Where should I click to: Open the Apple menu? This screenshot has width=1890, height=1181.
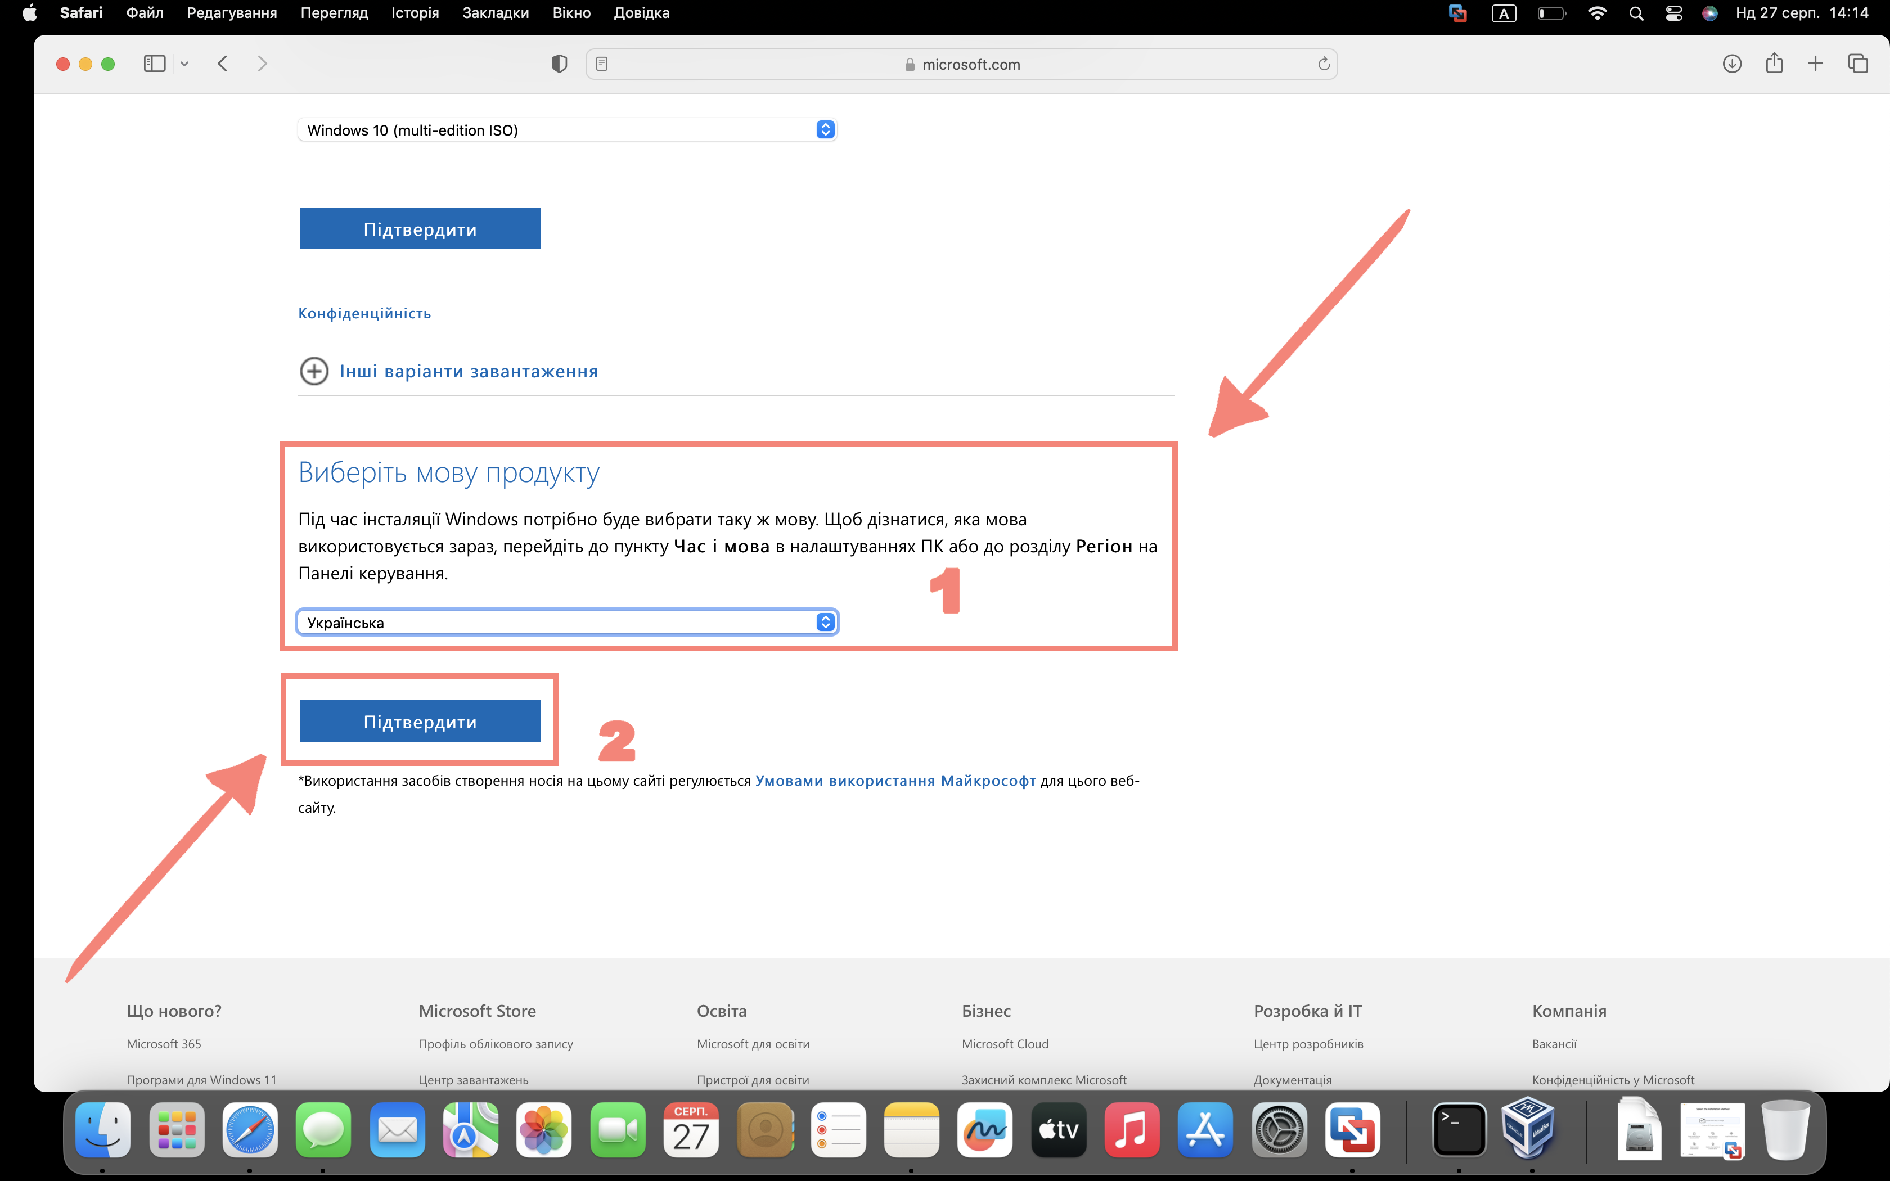[x=30, y=13]
